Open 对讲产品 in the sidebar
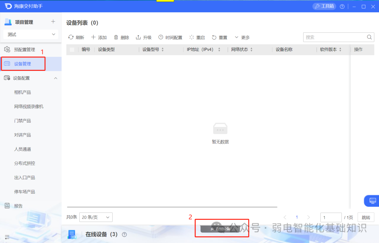The height and width of the screenshot is (243, 379). (x=22, y=135)
